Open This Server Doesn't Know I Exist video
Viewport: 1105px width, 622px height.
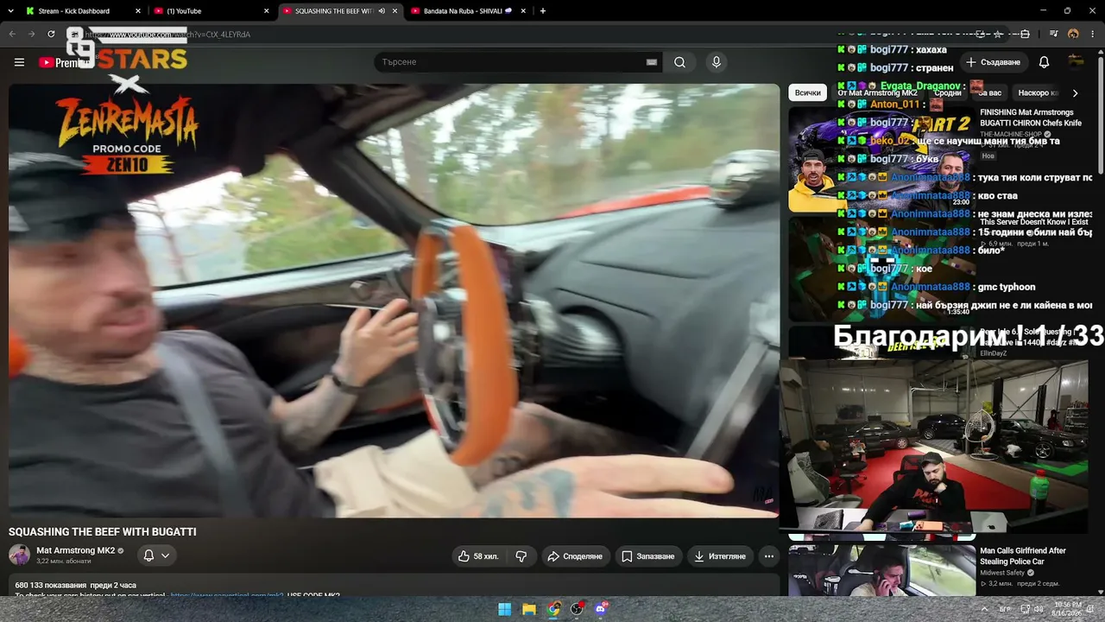(1033, 222)
